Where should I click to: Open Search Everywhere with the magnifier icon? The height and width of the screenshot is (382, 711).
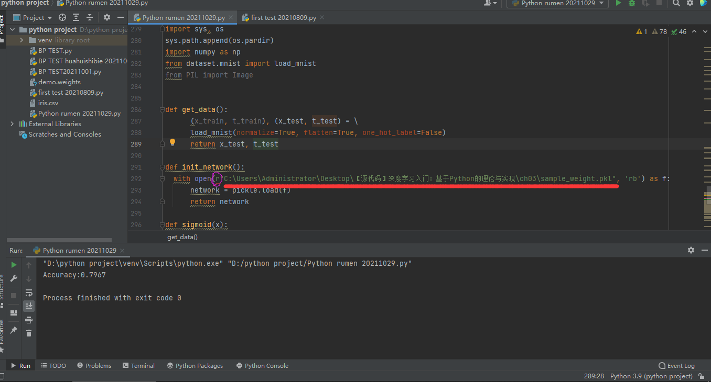(x=676, y=3)
